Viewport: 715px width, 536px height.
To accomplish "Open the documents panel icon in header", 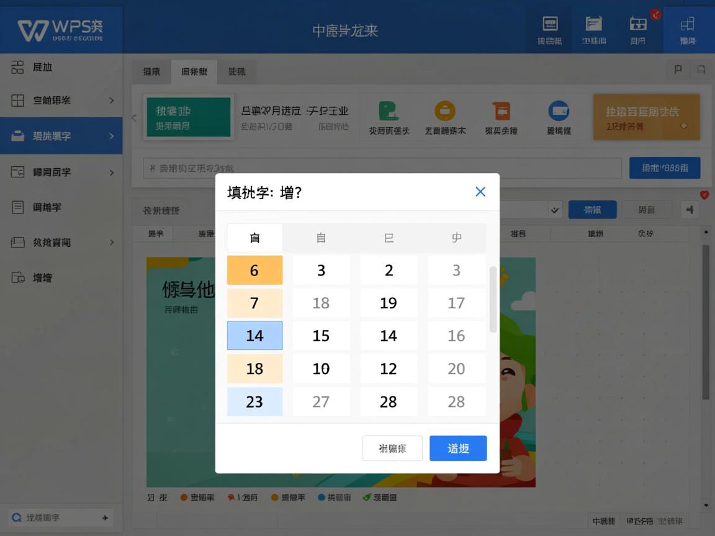I will pyautogui.click(x=593, y=29).
